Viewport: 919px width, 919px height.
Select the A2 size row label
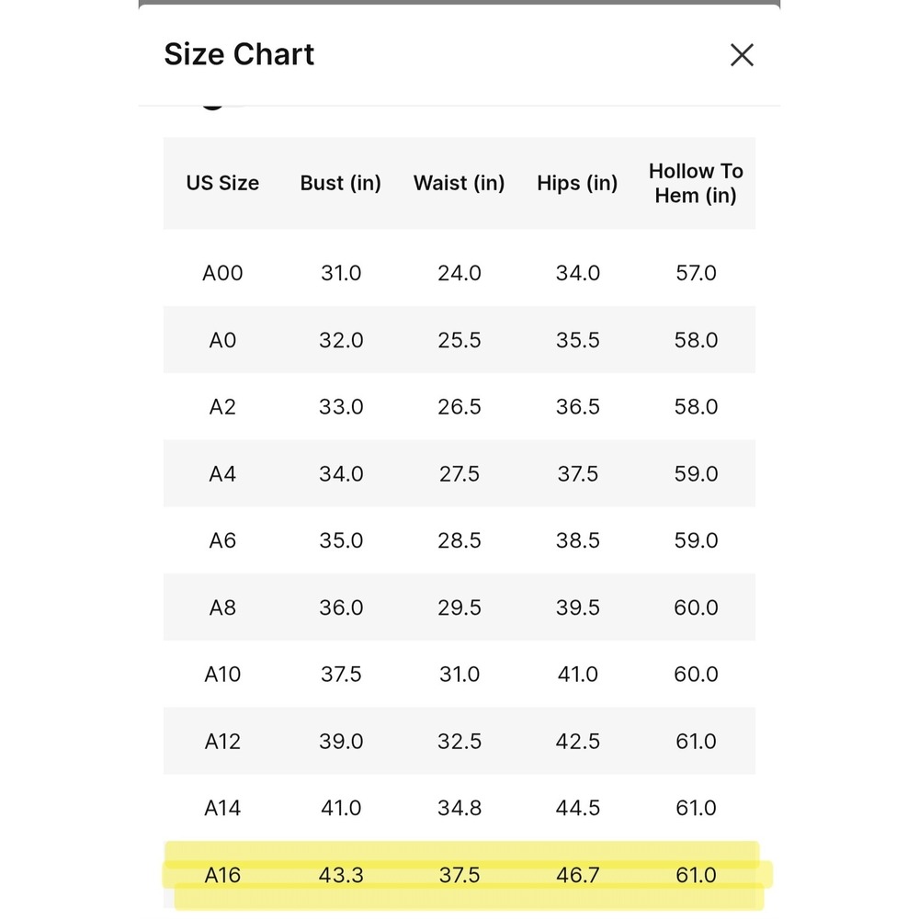pos(222,407)
